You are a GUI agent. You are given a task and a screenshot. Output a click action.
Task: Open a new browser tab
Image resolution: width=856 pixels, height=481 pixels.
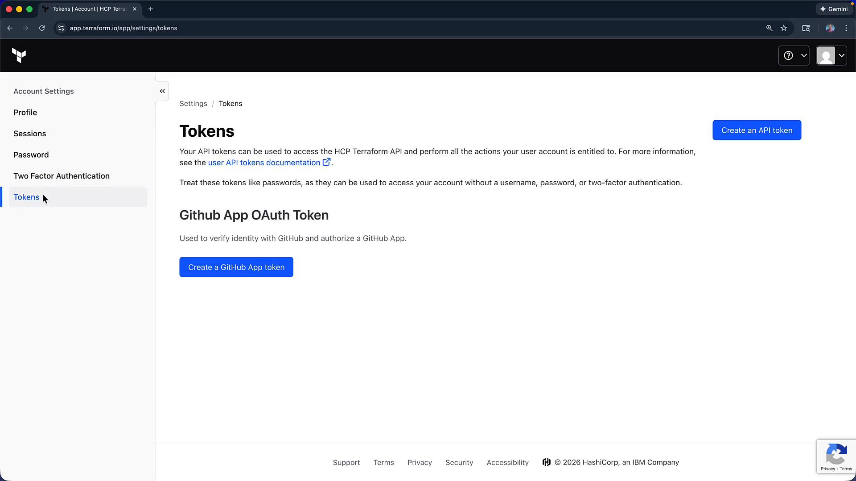coord(151,9)
